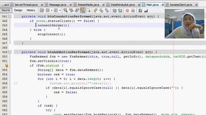
Task: Click line number 357 in the gutter
Action: (x=5, y=88)
